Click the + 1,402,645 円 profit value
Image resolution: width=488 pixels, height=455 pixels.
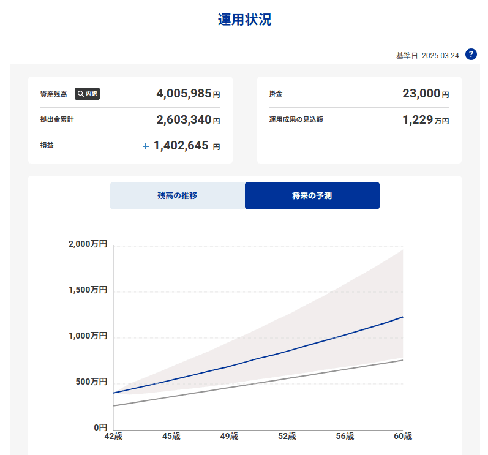(x=181, y=146)
